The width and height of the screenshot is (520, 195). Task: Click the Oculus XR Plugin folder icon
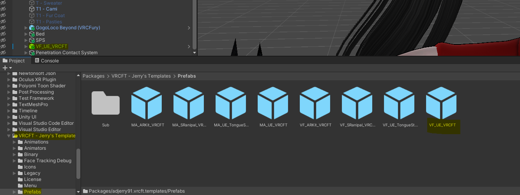(x=15, y=80)
